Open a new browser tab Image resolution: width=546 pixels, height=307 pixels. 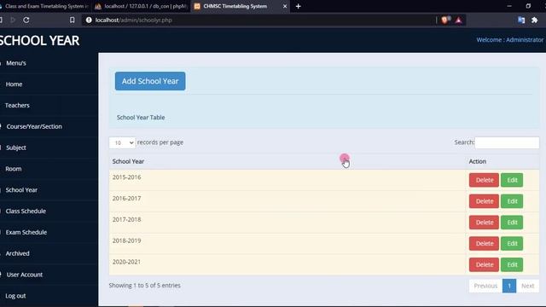298,6
